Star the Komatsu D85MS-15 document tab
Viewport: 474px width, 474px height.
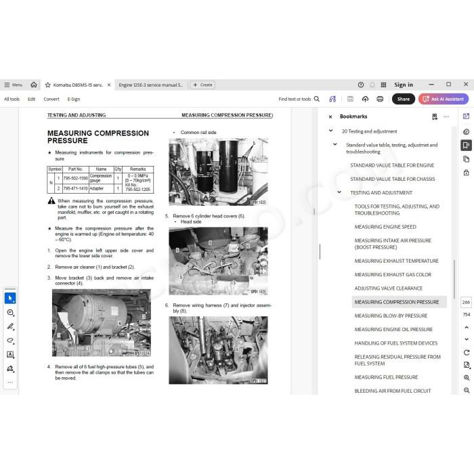tap(48, 85)
